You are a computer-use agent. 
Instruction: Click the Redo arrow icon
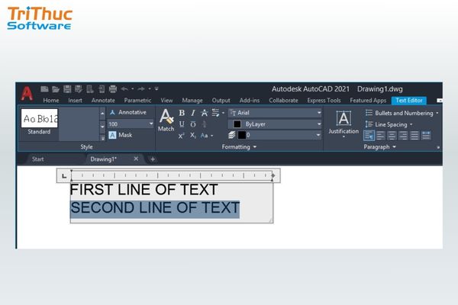coord(141,88)
